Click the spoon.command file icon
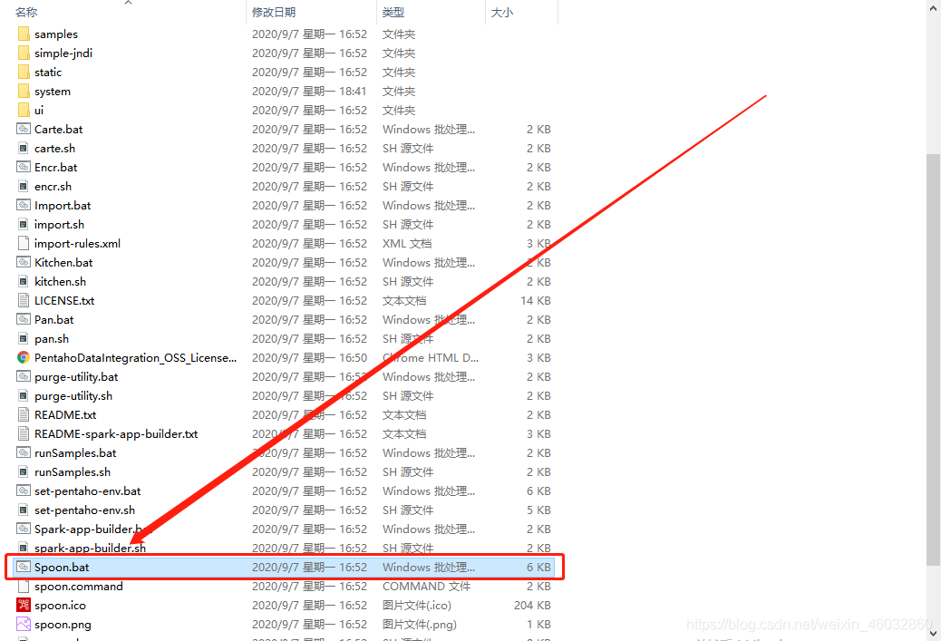941x641 pixels. click(x=24, y=586)
